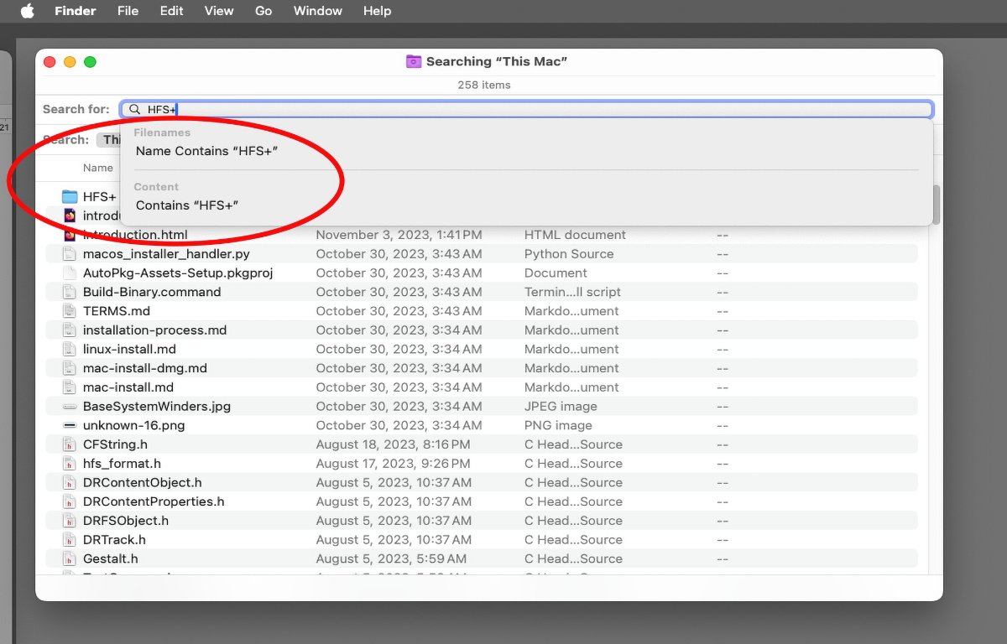Click the introduction.html file icon
Viewport: 1007px width, 644px height.
tap(70, 235)
